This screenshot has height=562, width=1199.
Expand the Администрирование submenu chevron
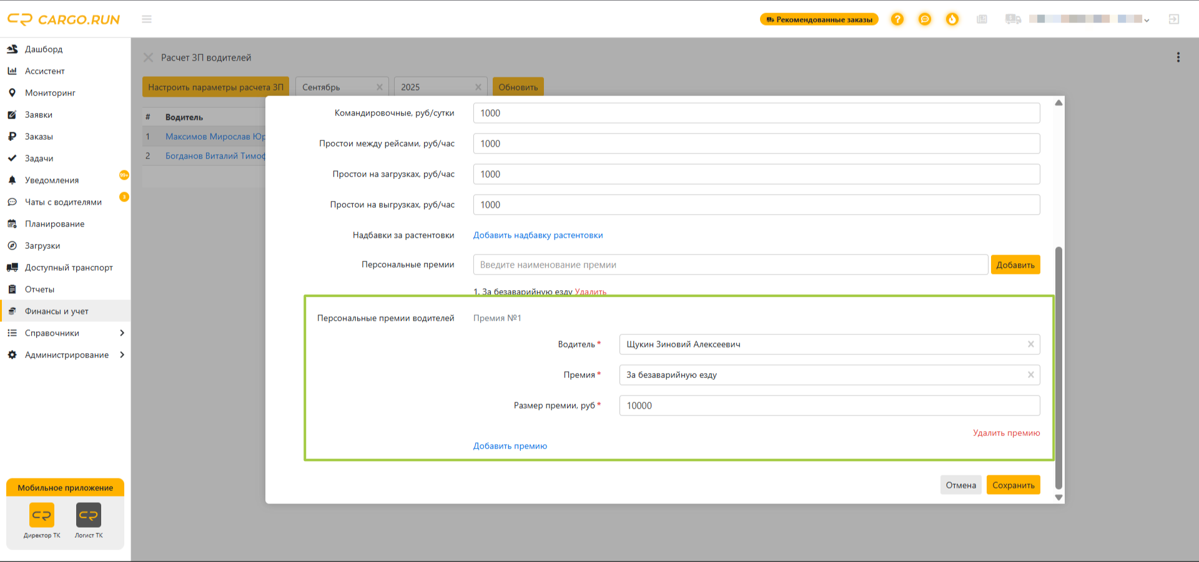coord(122,355)
